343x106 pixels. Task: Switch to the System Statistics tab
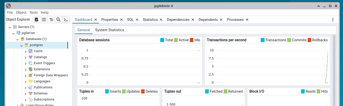point(110,30)
